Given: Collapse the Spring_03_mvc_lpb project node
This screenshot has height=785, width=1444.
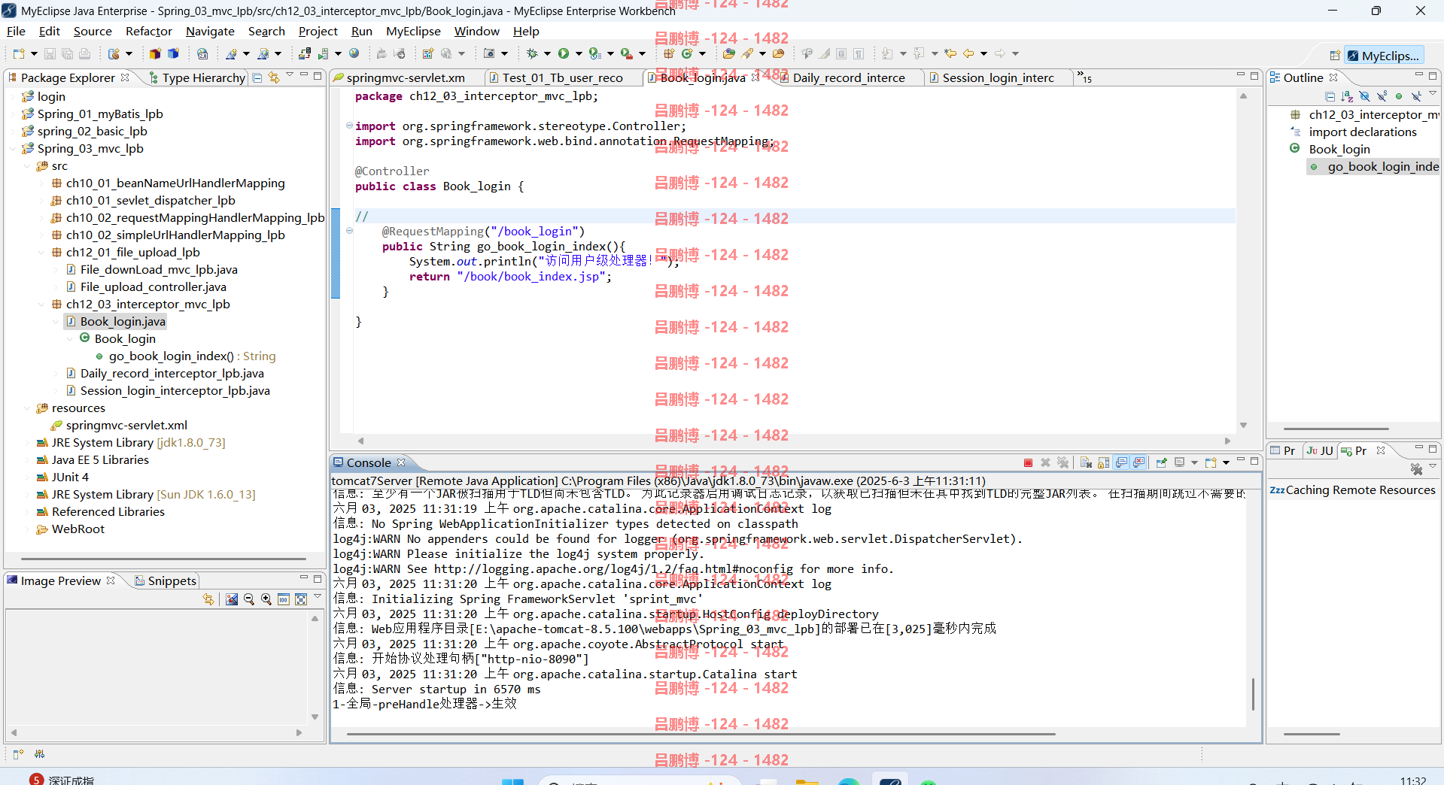Looking at the screenshot, I should (13, 148).
